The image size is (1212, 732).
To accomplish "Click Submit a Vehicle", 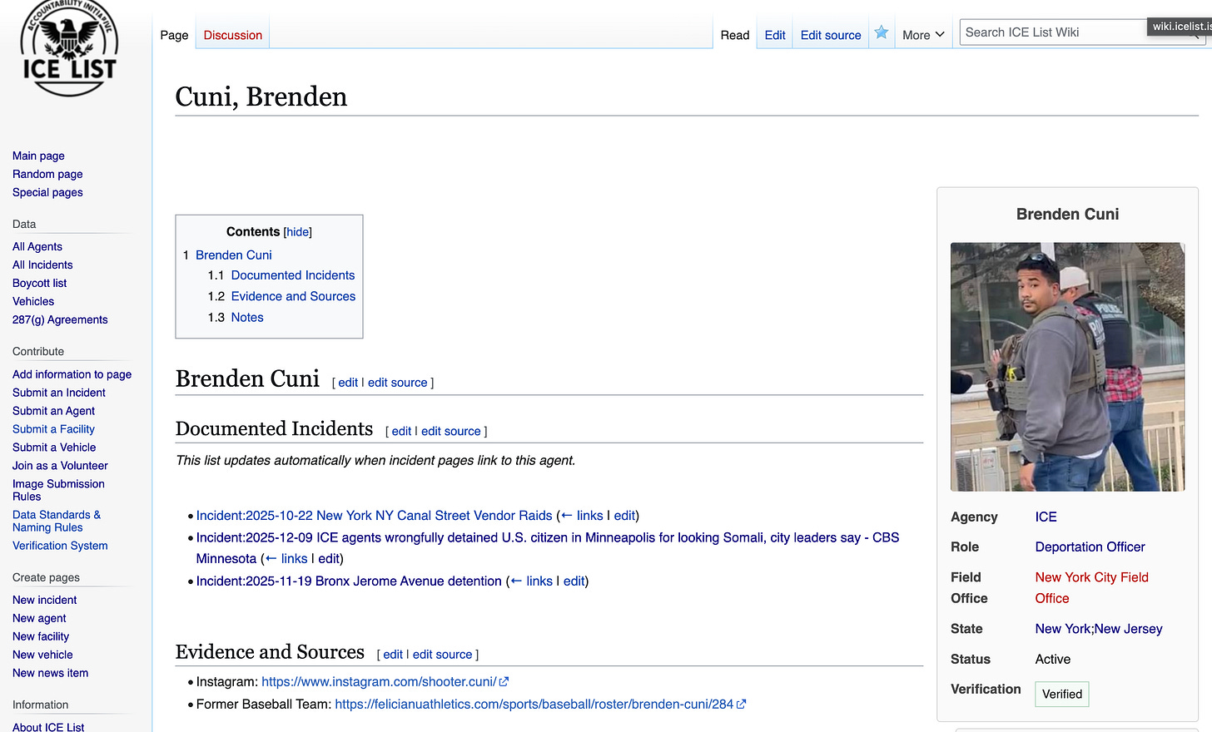I will (54, 448).
